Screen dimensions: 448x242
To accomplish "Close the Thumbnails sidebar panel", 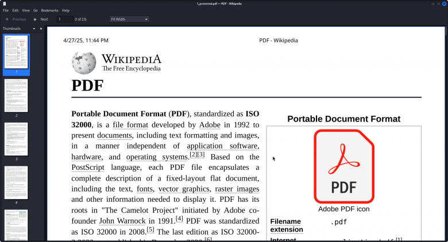I will tap(41, 29).
